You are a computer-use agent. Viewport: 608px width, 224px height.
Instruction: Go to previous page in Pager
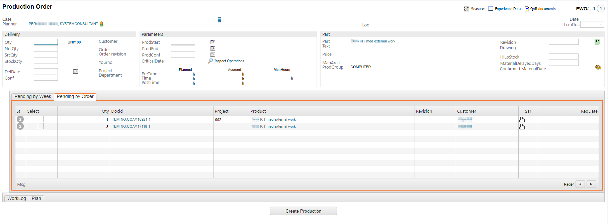[580, 184]
